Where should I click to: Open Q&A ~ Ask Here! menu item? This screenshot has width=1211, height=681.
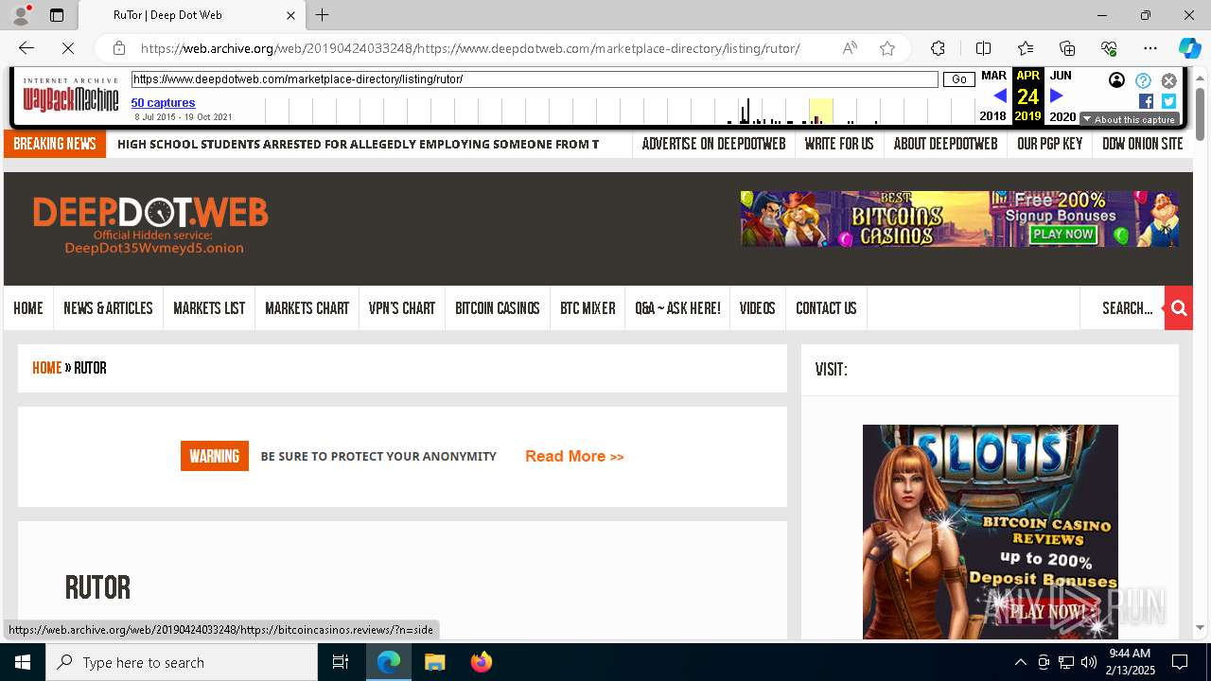(677, 308)
